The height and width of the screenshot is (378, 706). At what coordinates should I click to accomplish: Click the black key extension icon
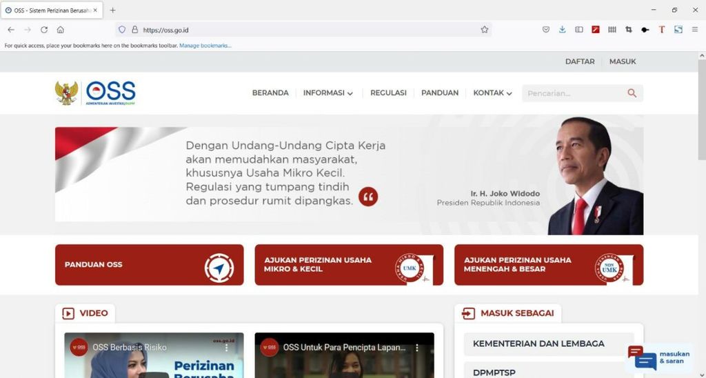tap(645, 30)
